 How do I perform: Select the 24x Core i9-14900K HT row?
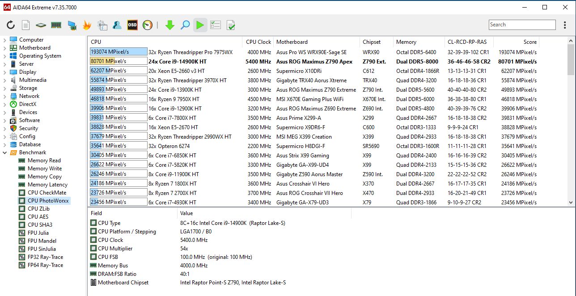[313, 61]
